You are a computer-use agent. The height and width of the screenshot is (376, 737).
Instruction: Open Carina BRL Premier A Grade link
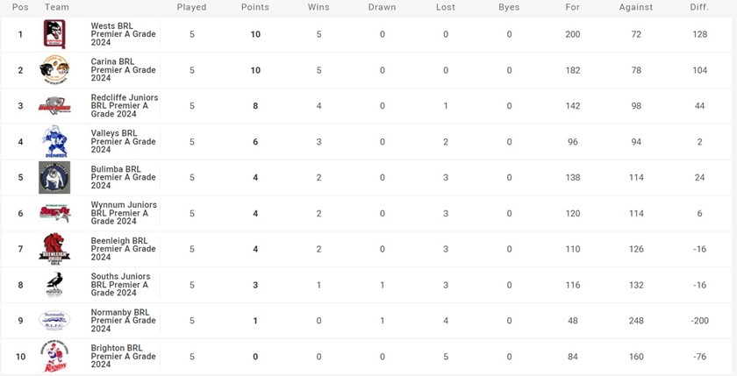pyautogui.click(x=123, y=70)
